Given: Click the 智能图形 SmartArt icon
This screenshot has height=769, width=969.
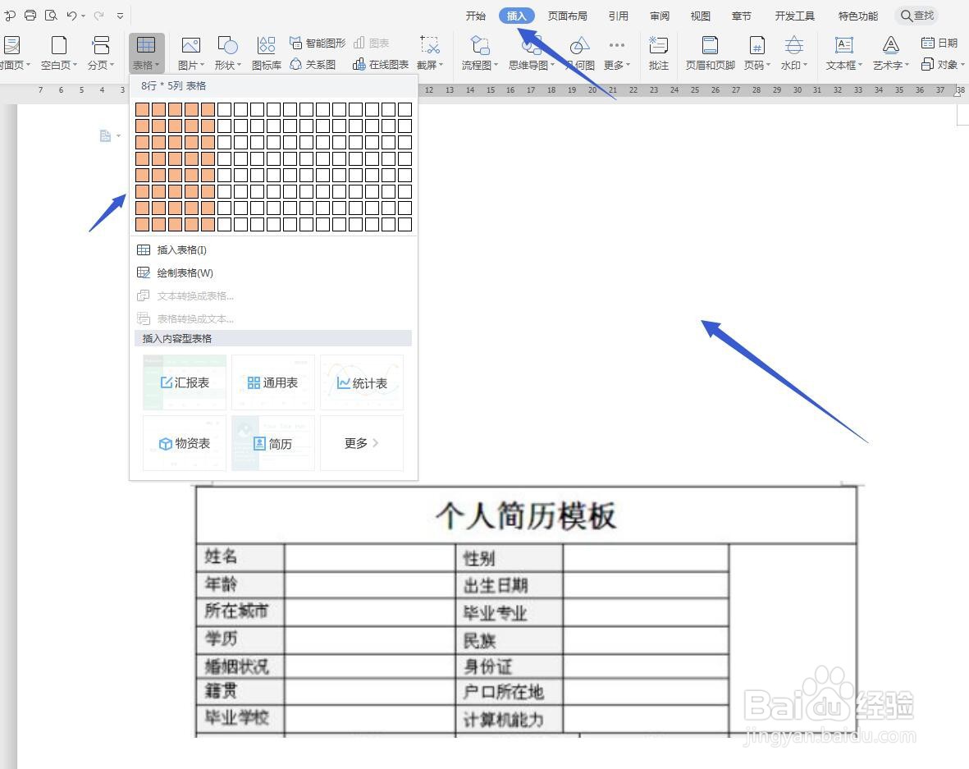Looking at the screenshot, I should 318,43.
